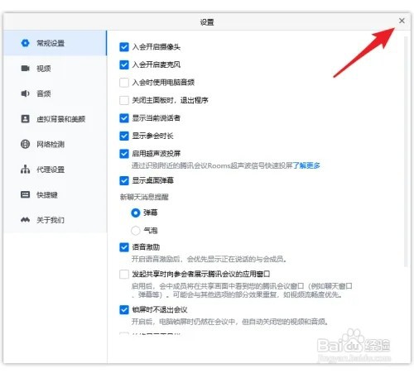
Task: Click the settings list vertical scrollbar
Action: pyautogui.click(x=406, y=151)
